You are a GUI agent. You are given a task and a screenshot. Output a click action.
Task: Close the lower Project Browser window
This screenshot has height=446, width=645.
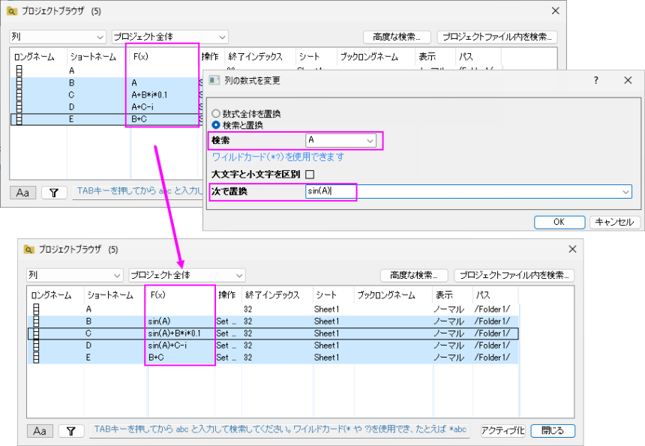pos(572,249)
